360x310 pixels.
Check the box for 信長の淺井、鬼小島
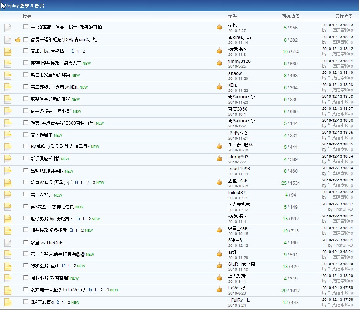(26, 111)
